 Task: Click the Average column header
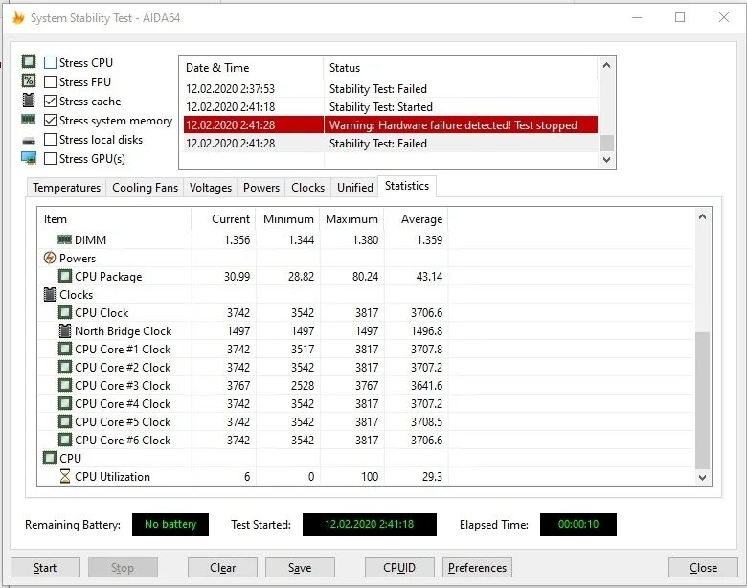[x=416, y=219]
